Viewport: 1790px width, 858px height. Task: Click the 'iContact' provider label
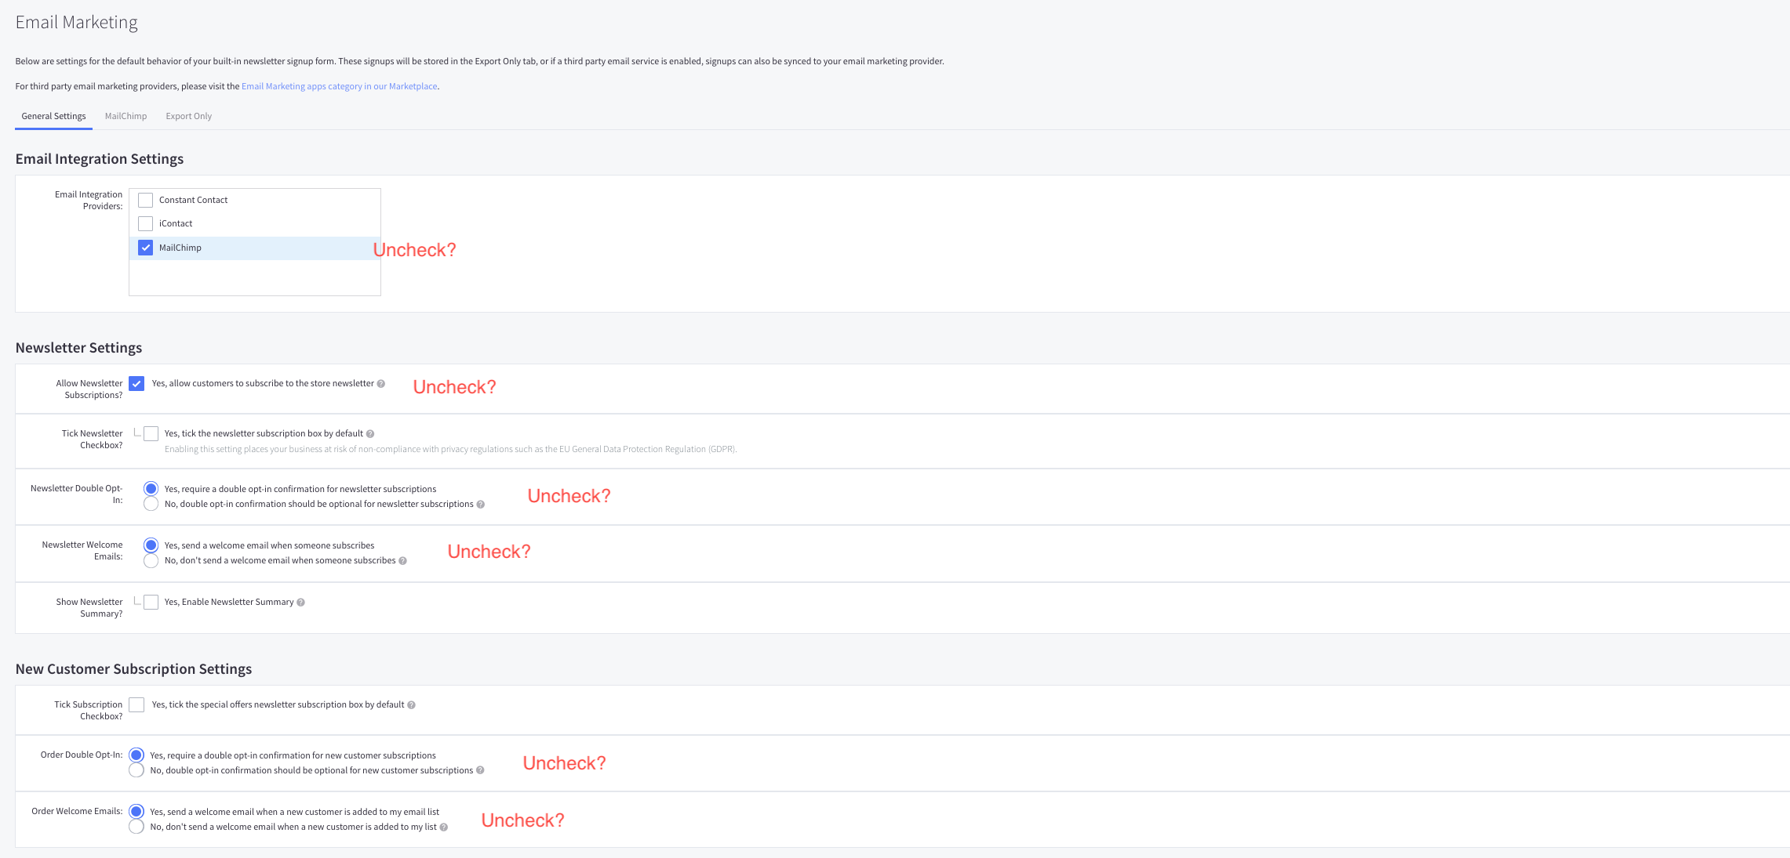coord(176,223)
